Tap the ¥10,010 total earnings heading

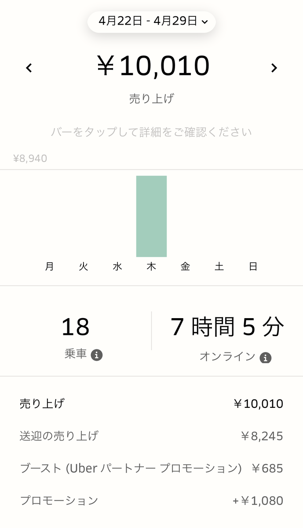coord(152,66)
